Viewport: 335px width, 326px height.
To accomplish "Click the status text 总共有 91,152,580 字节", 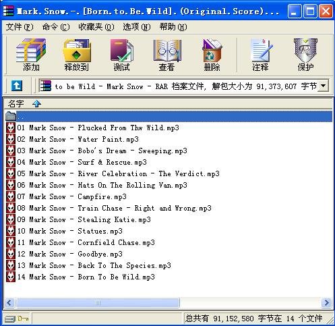I will pos(233,319).
